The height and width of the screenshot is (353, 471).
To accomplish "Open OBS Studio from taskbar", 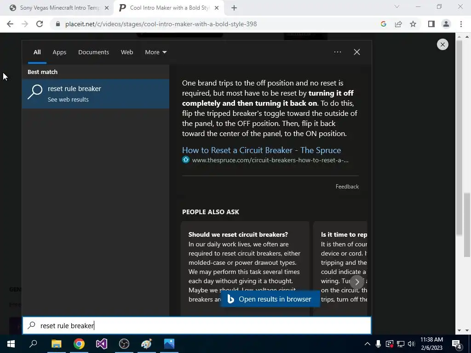I will [124, 344].
